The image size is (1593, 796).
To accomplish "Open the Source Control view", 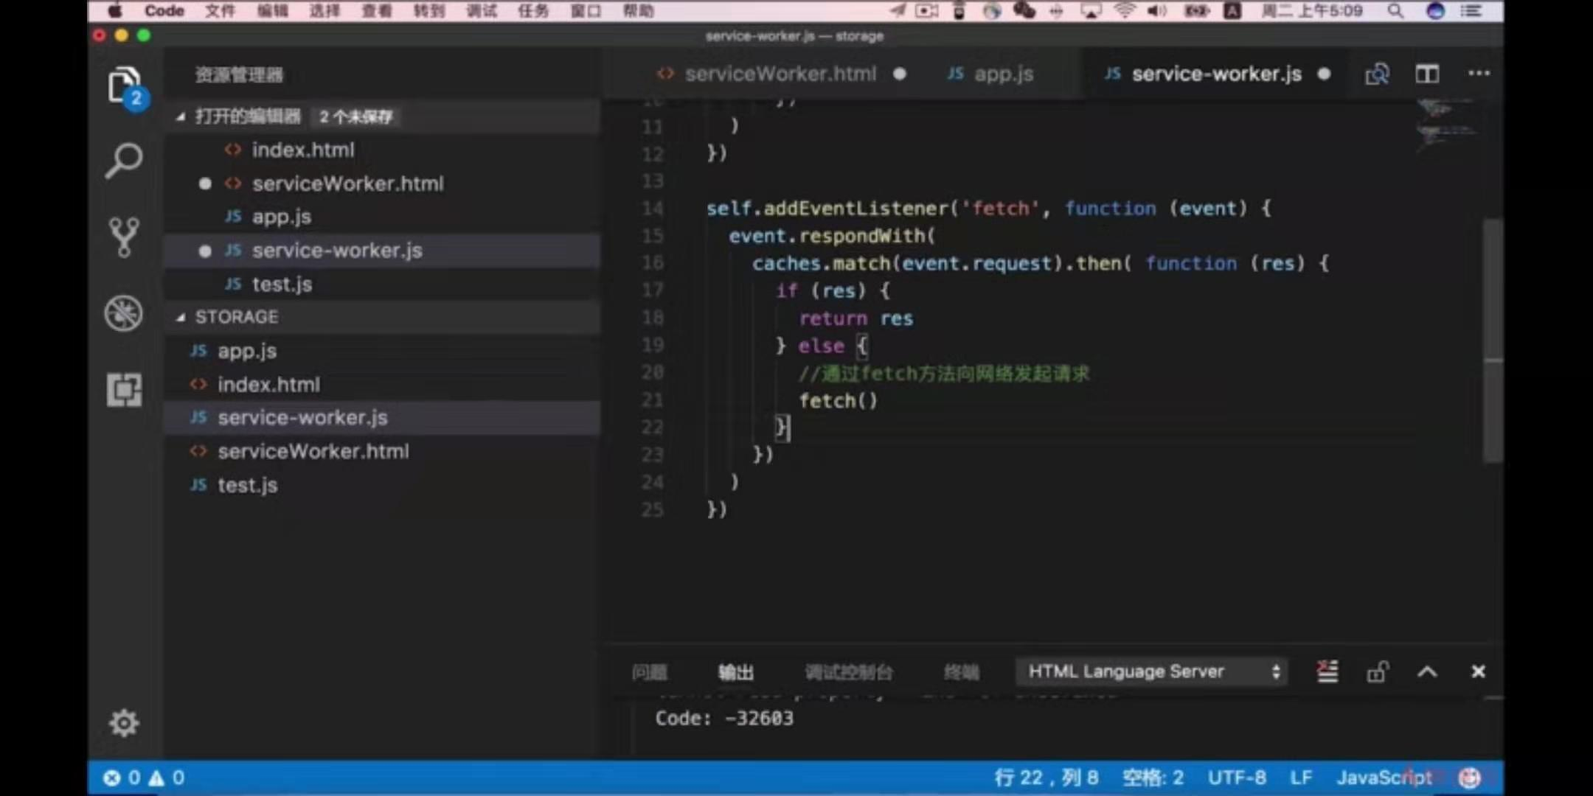I will 123,237.
